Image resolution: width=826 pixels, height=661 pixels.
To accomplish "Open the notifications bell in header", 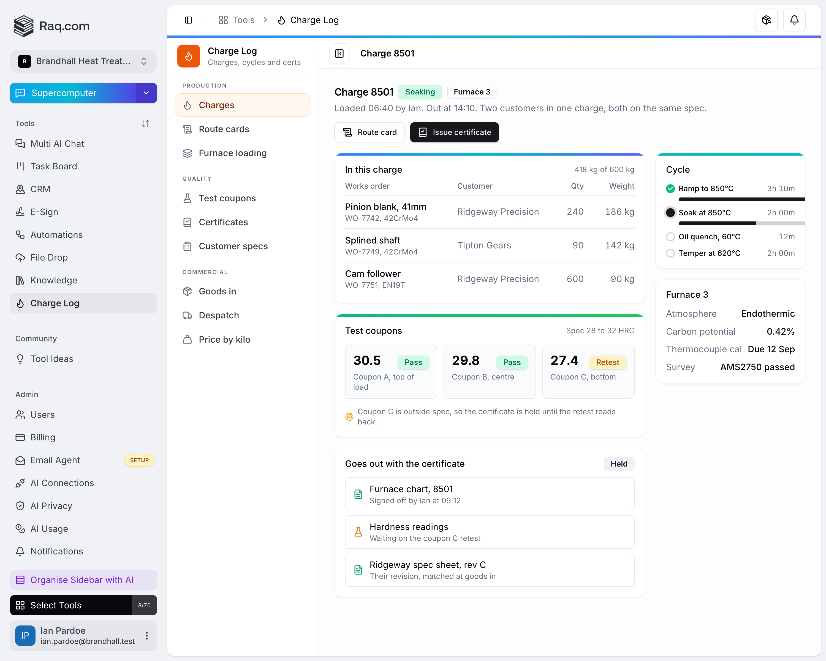I will pyautogui.click(x=794, y=20).
